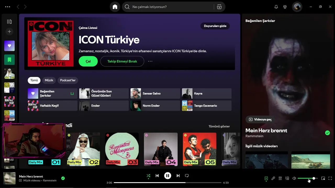The image size is (335, 188).
Task: Open the ICON Türkiye cover image
Action: point(51,44)
